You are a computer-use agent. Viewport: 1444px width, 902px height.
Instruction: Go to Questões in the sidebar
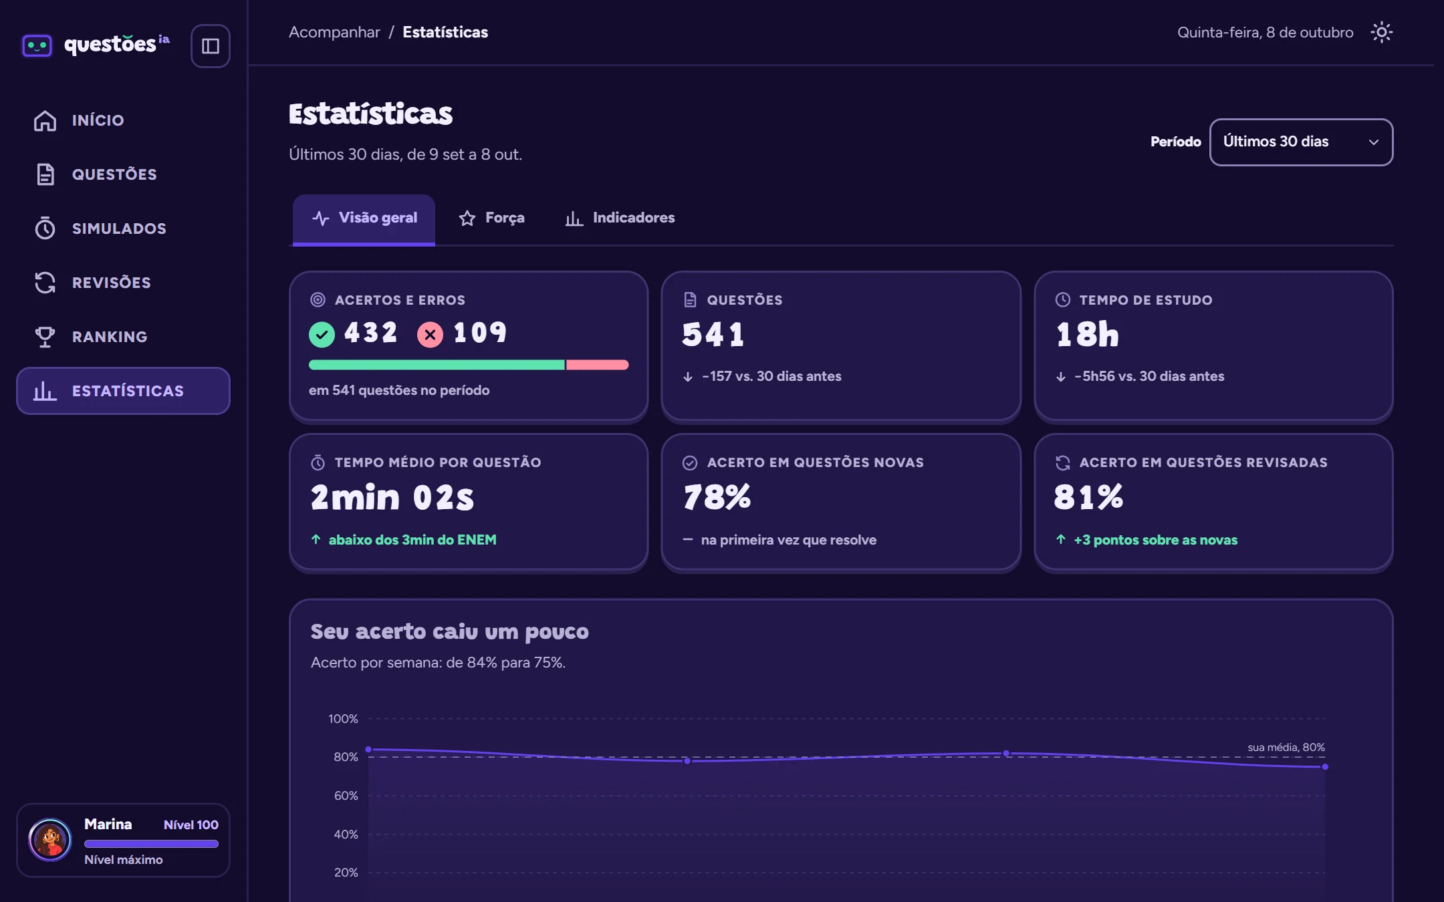click(123, 174)
